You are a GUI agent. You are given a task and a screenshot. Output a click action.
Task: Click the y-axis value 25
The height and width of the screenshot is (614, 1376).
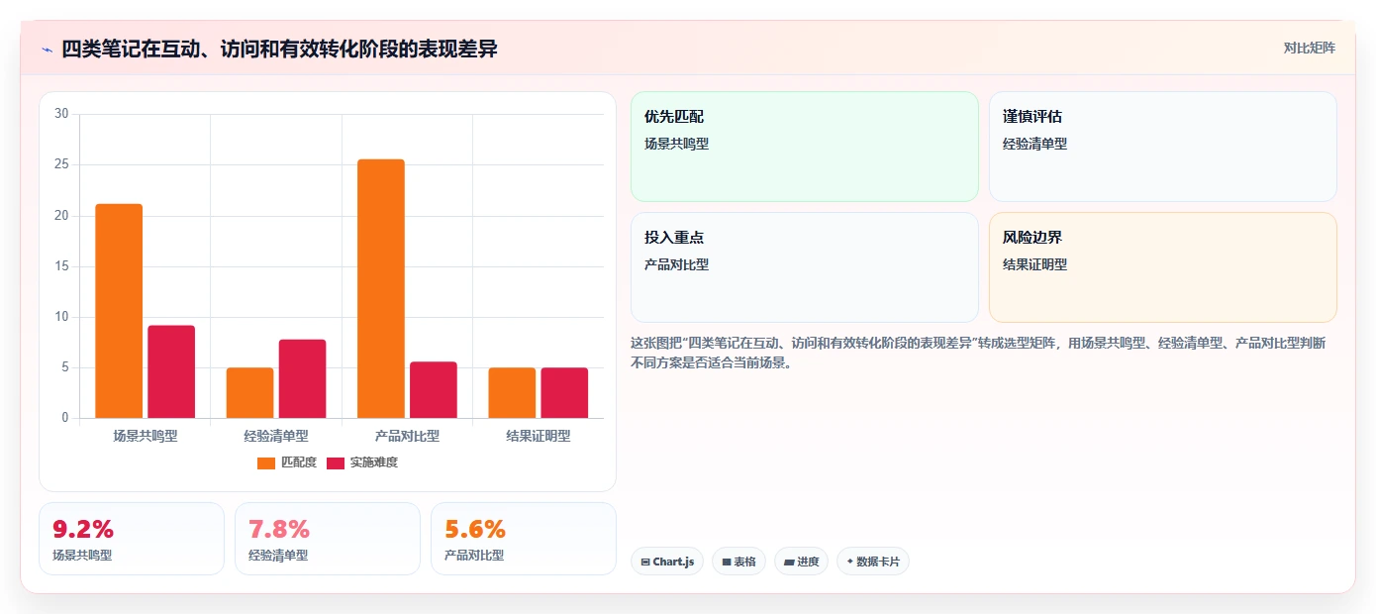click(x=61, y=164)
